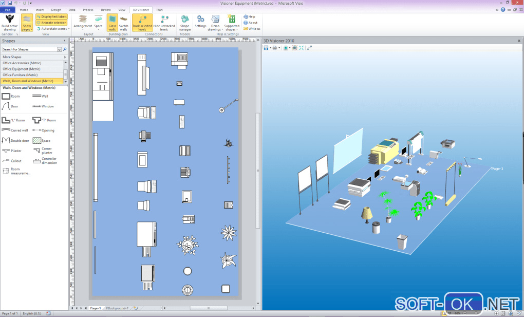Open Demo drawings list
This screenshot has width=524, height=317.
pyautogui.click(x=215, y=23)
